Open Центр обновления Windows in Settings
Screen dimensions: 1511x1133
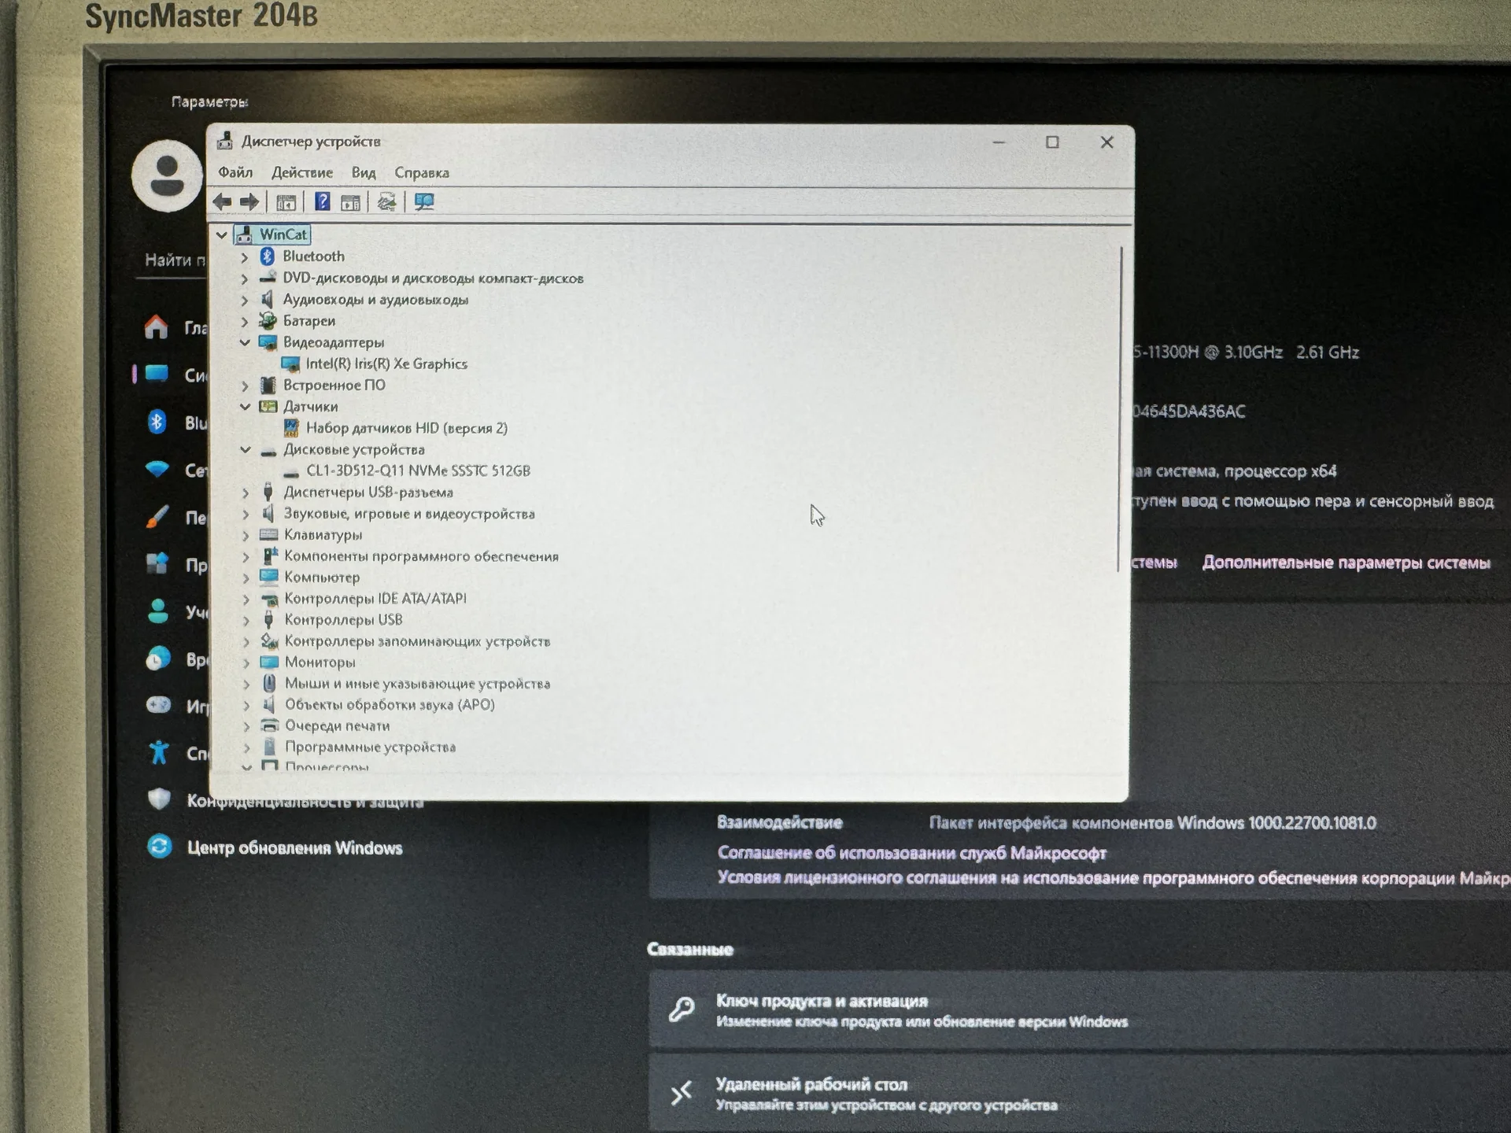point(294,847)
